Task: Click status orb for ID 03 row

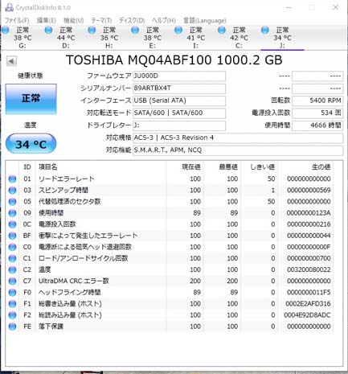Action: (x=12, y=190)
